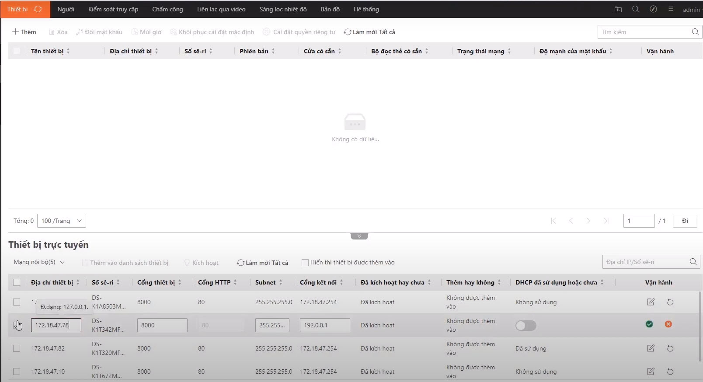Open the Chấm công tab
This screenshot has height=382, width=703.
point(167,9)
